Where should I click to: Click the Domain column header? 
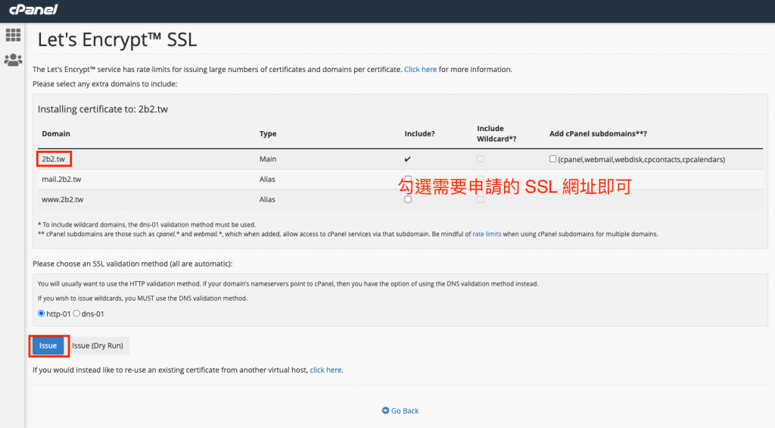pyautogui.click(x=56, y=133)
